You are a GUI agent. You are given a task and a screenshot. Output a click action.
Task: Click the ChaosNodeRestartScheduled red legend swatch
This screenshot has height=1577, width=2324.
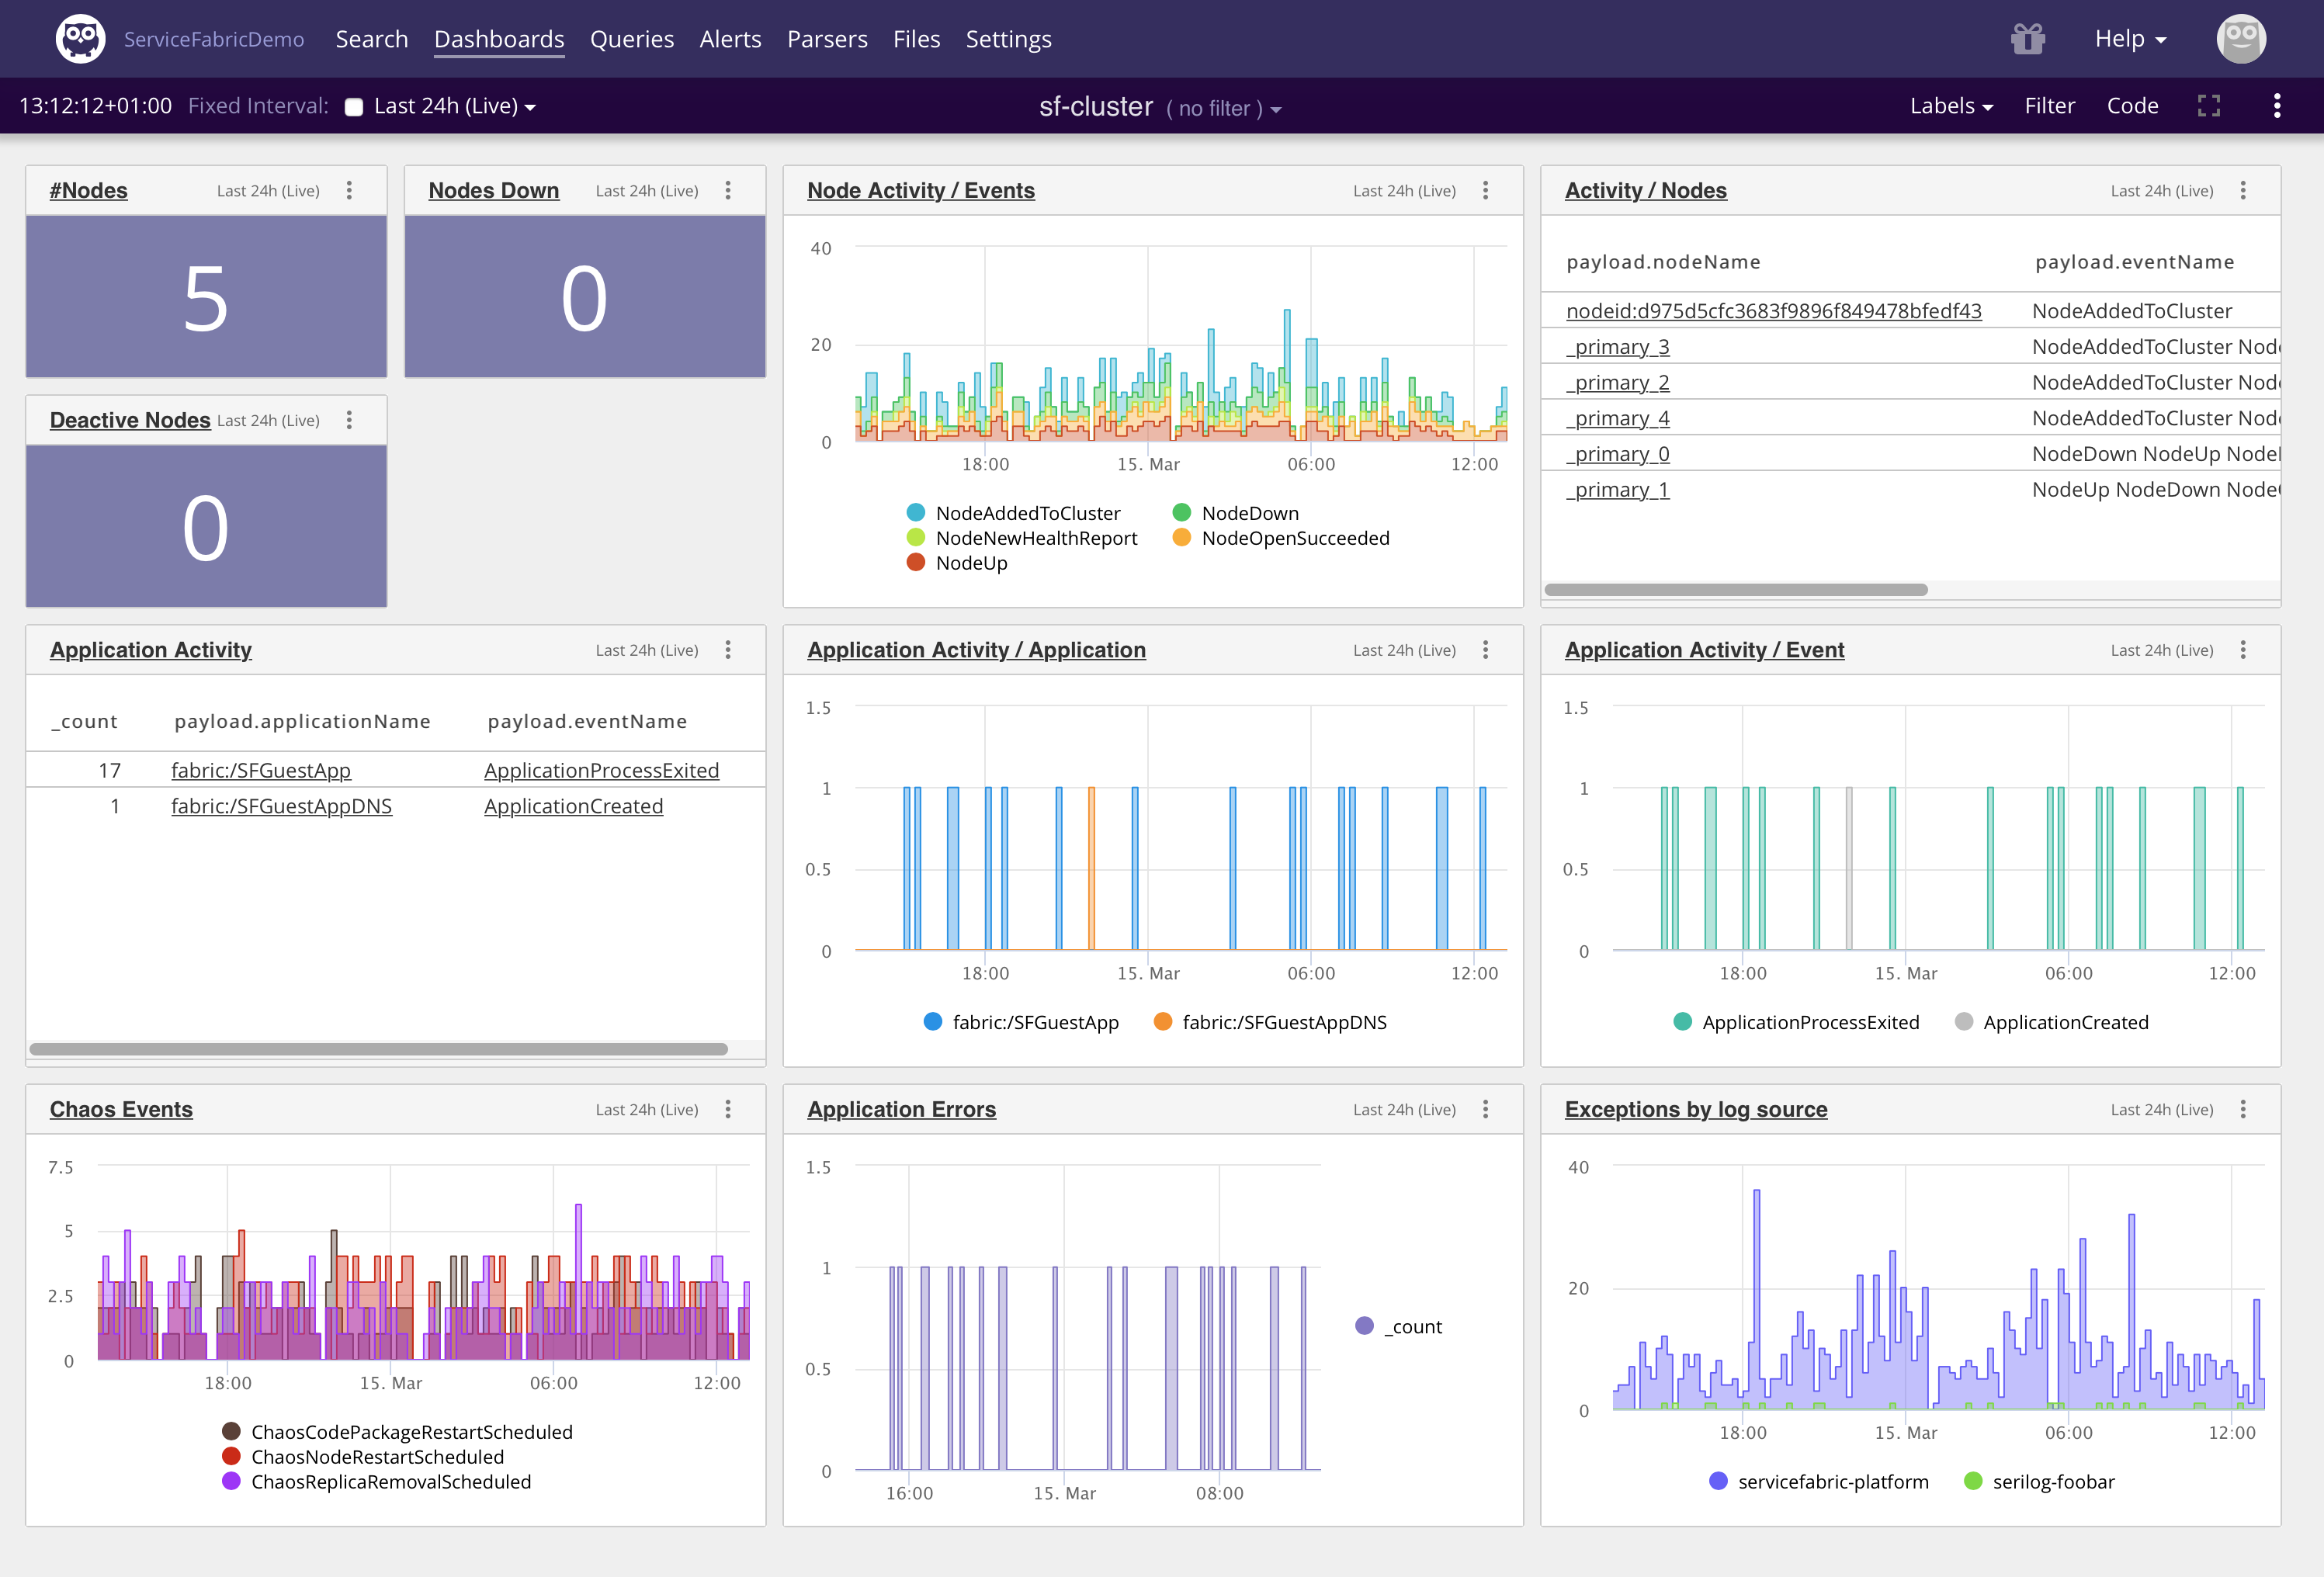coord(231,1456)
